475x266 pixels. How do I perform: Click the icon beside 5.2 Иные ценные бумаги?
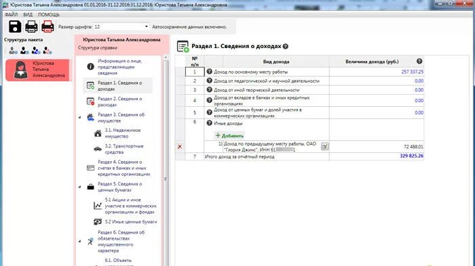pyautogui.click(x=98, y=222)
